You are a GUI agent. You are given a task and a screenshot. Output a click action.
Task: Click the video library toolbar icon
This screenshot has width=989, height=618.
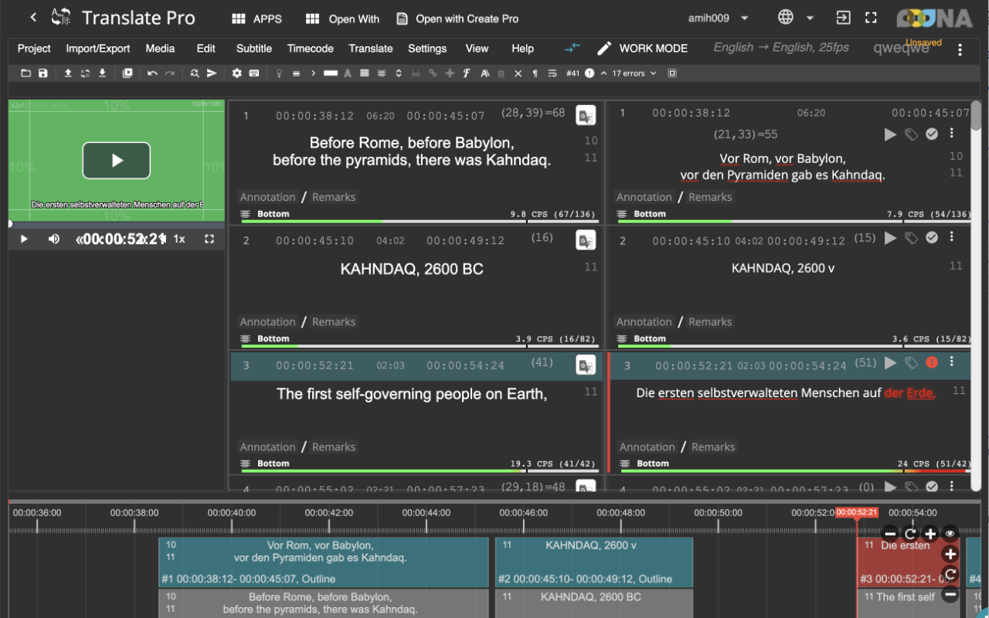tap(127, 73)
